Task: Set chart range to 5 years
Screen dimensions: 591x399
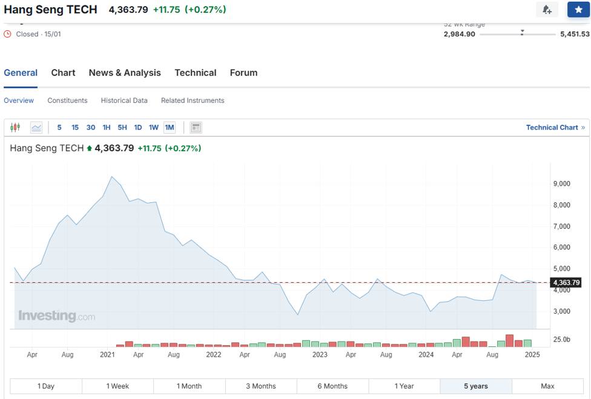Action: coord(476,386)
